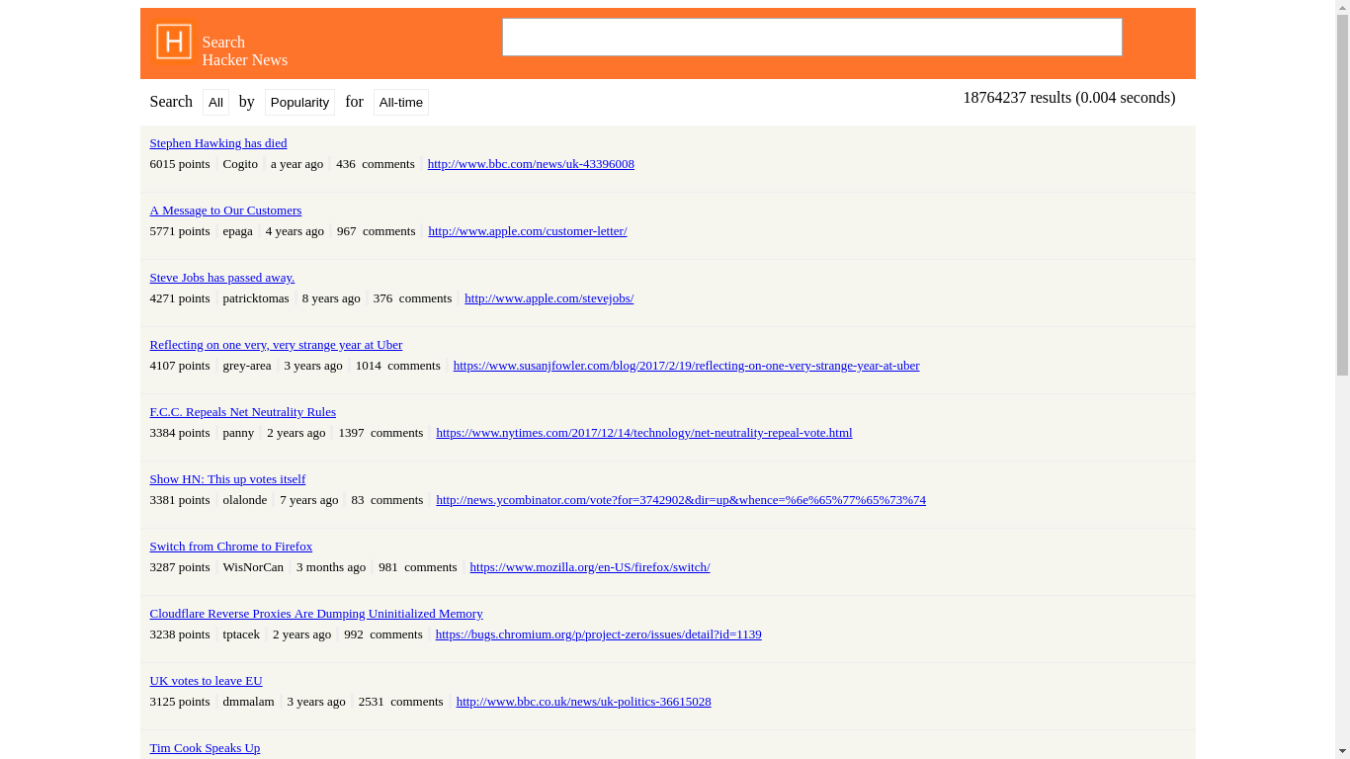Click the 'a year ago' timestamp

click(296, 164)
